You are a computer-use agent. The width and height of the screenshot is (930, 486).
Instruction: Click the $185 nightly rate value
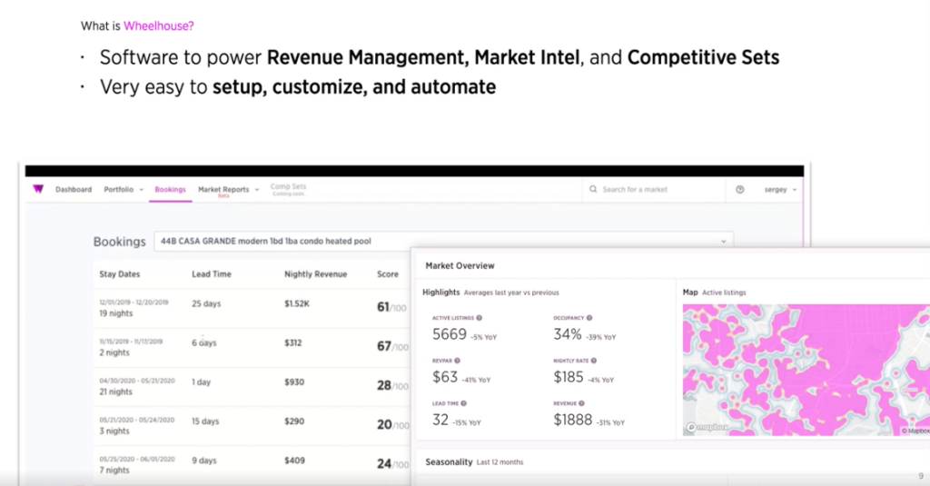[569, 377]
